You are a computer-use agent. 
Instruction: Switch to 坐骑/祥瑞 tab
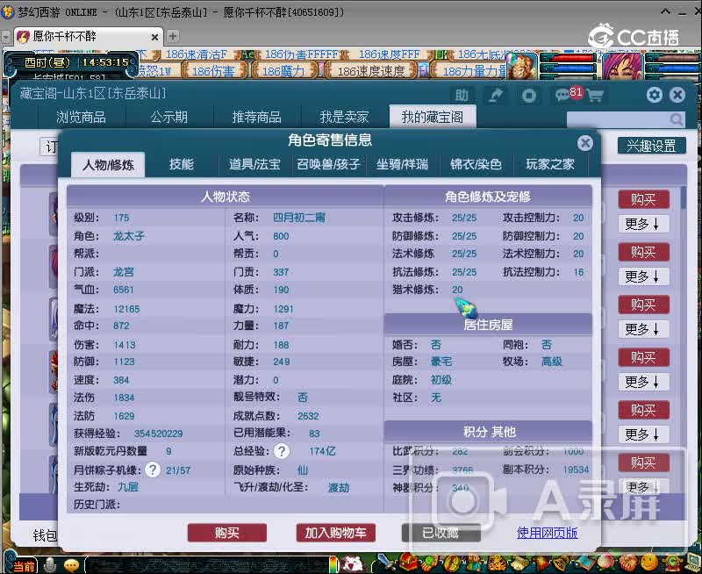[x=402, y=164]
